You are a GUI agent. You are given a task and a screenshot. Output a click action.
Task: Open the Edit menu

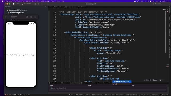click(19, 1)
